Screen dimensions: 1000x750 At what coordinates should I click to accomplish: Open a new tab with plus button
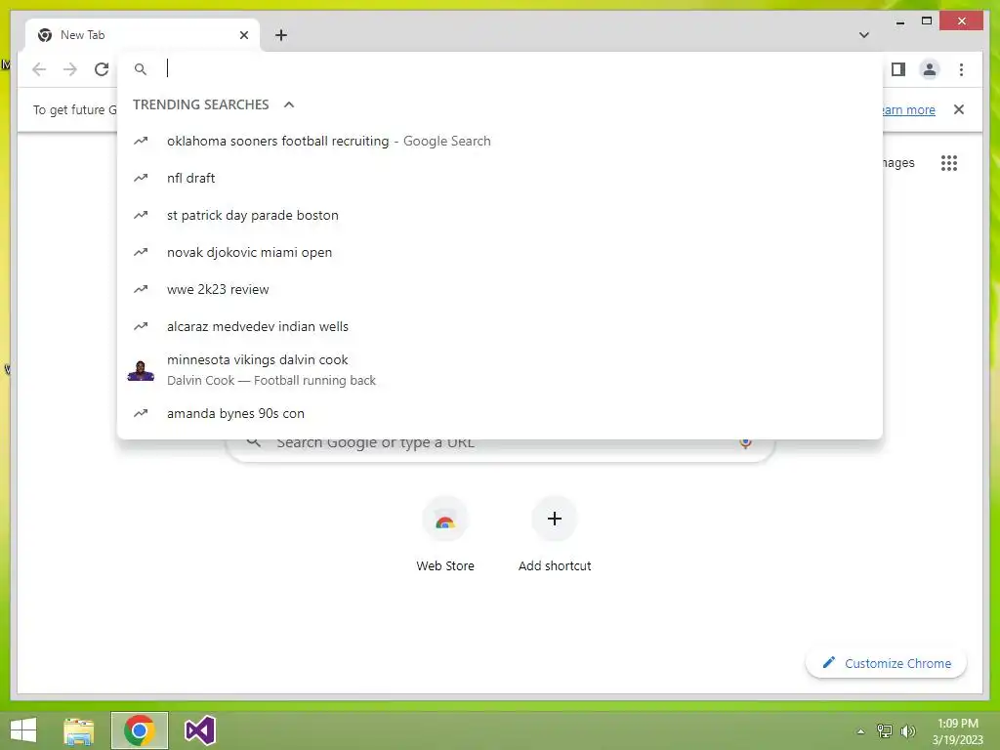click(x=280, y=35)
